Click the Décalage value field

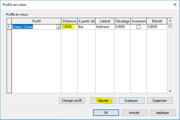pyautogui.click(x=122, y=27)
